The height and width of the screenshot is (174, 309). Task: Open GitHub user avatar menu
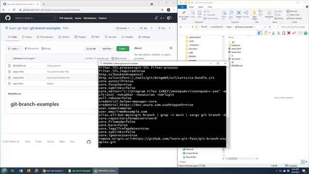click(x=169, y=18)
